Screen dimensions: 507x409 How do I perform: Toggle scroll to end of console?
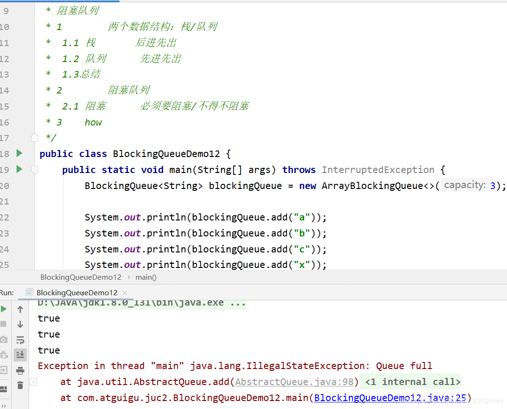point(20,355)
